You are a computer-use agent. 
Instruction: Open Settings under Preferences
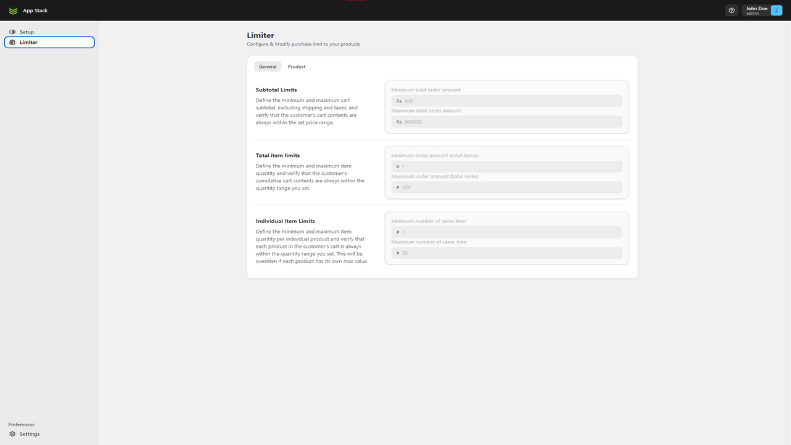(49, 434)
